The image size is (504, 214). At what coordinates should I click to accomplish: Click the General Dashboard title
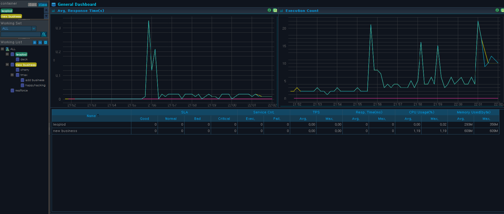(x=77, y=5)
